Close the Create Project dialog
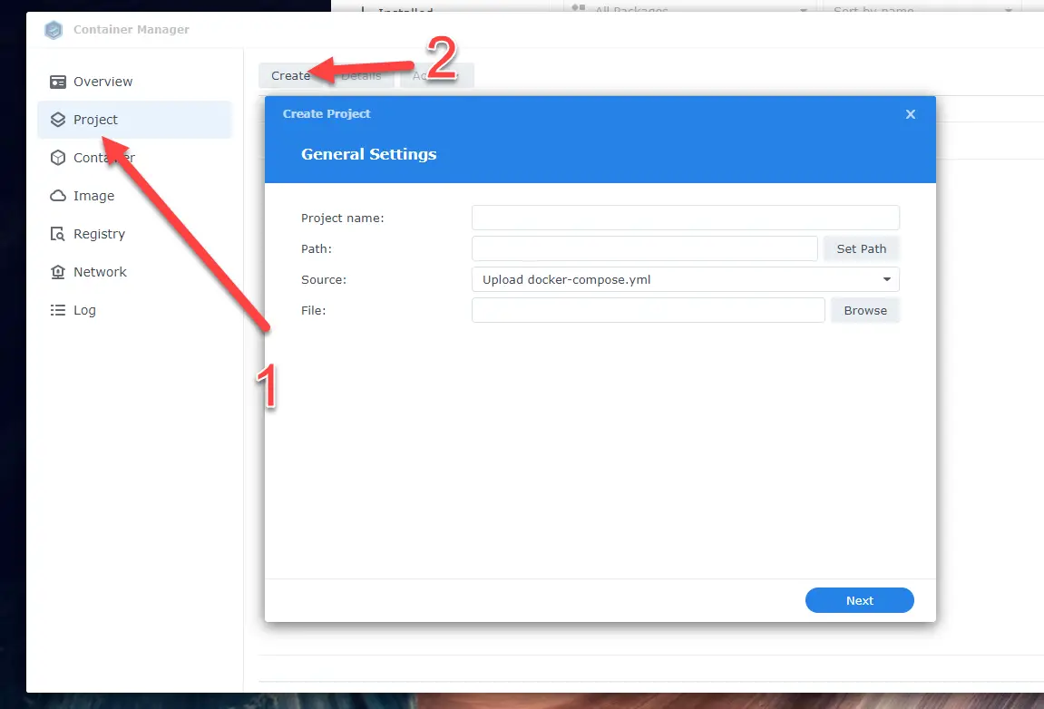This screenshot has width=1044, height=709. (x=911, y=114)
